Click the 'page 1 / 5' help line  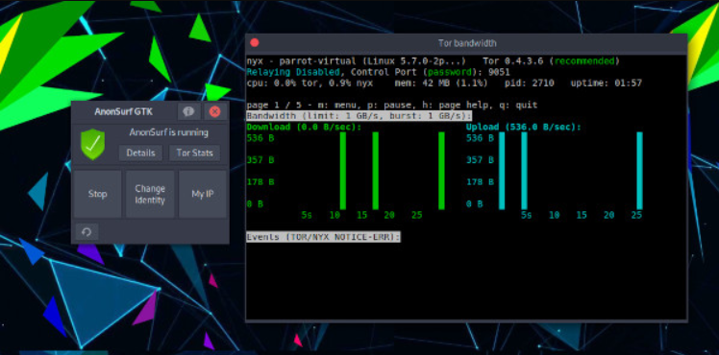pyautogui.click(x=392, y=105)
